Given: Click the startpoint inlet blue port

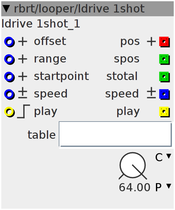Looking at the screenshot, I should point(9,77).
